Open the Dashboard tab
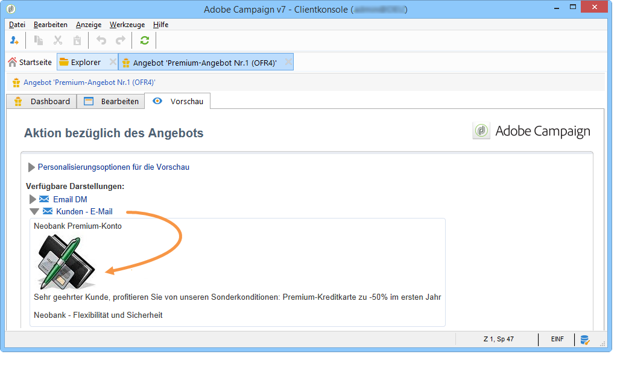 (42, 102)
